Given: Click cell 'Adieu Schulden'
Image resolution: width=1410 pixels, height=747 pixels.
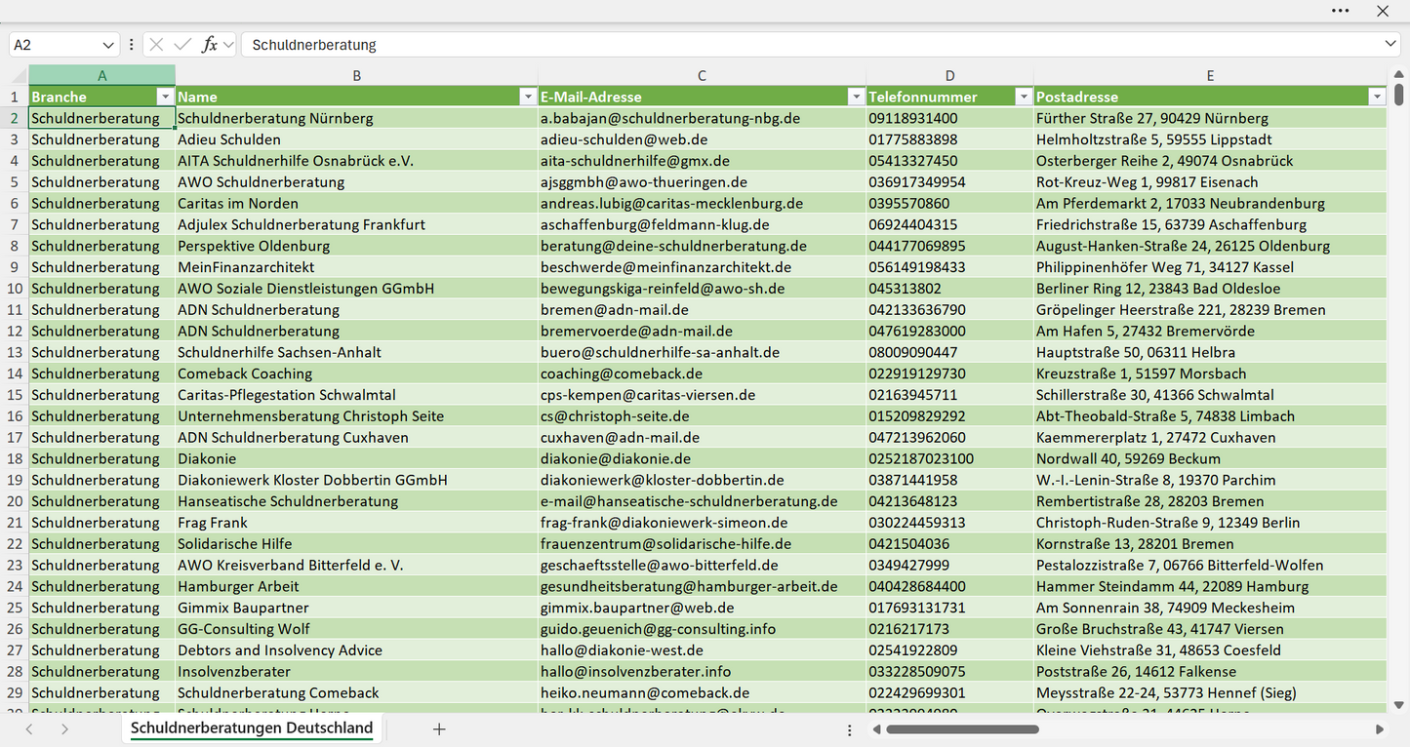Looking at the screenshot, I should pyautogui.click(x=357, y=139).
